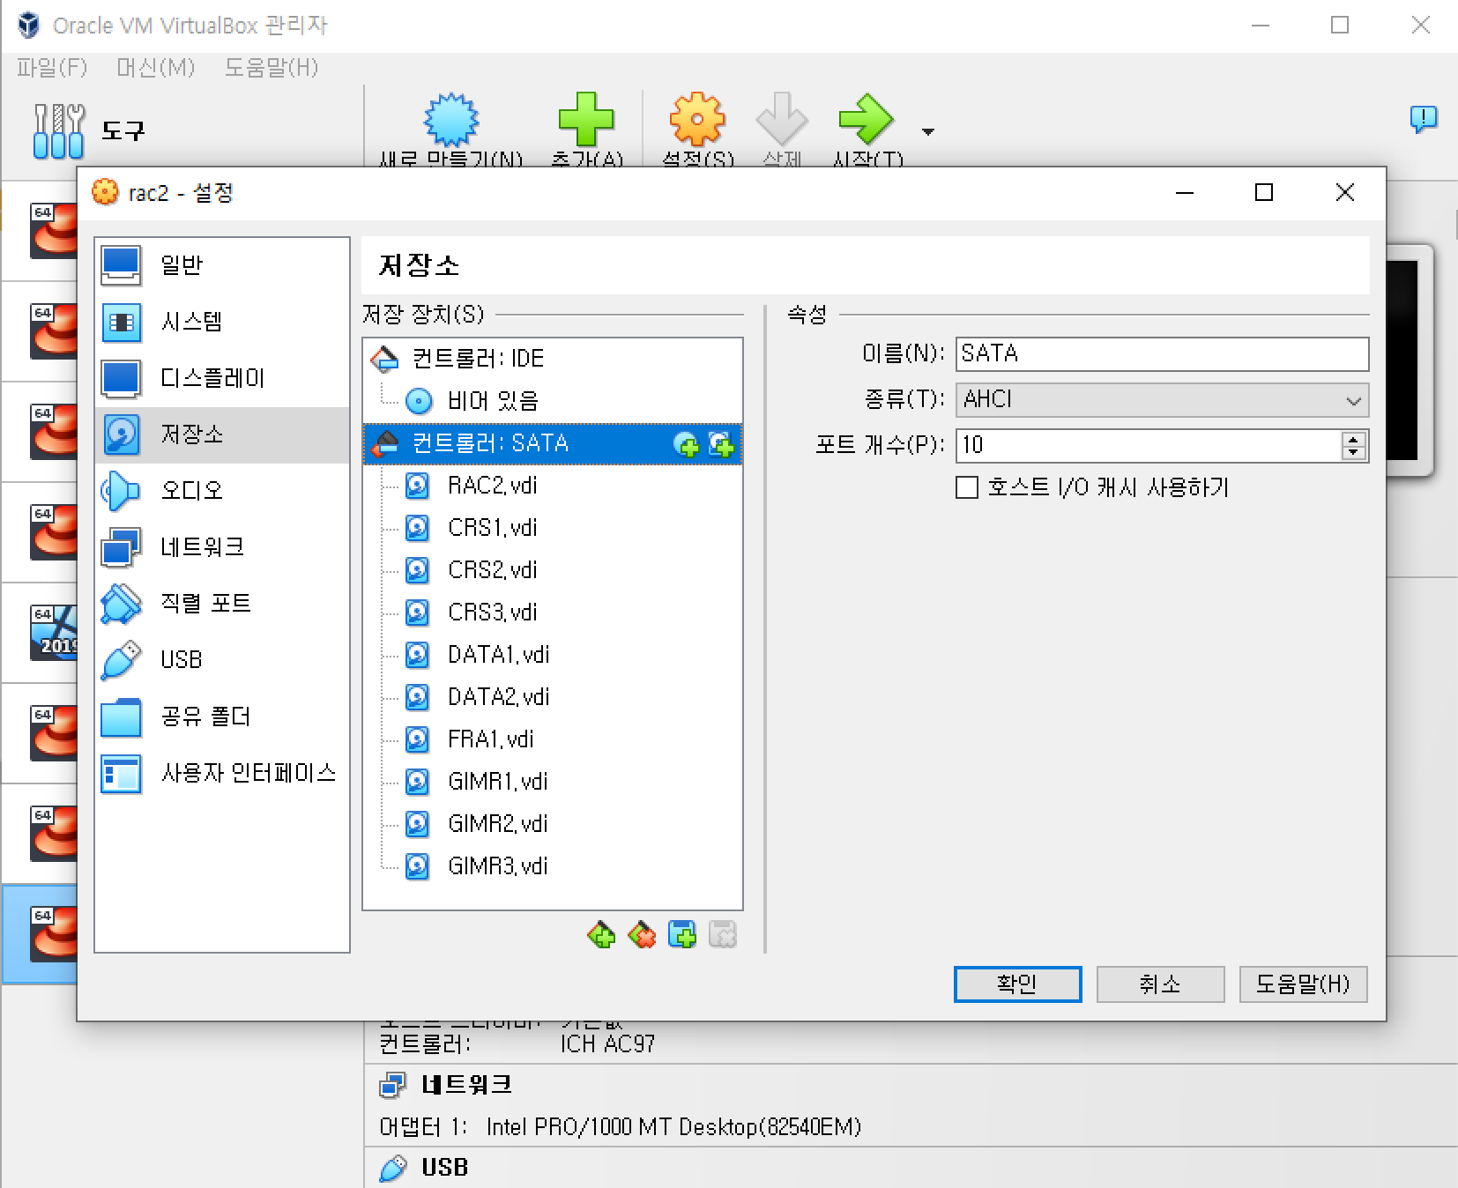The height and width of the screenshot is (1188, 1458).
Task: Select the 저장소 (Storage) category
Action: click(222, 434)
